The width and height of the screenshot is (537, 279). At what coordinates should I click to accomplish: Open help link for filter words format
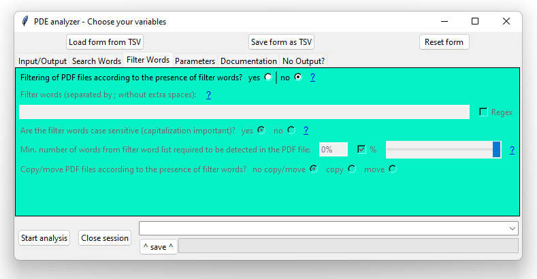pos(208,95)
